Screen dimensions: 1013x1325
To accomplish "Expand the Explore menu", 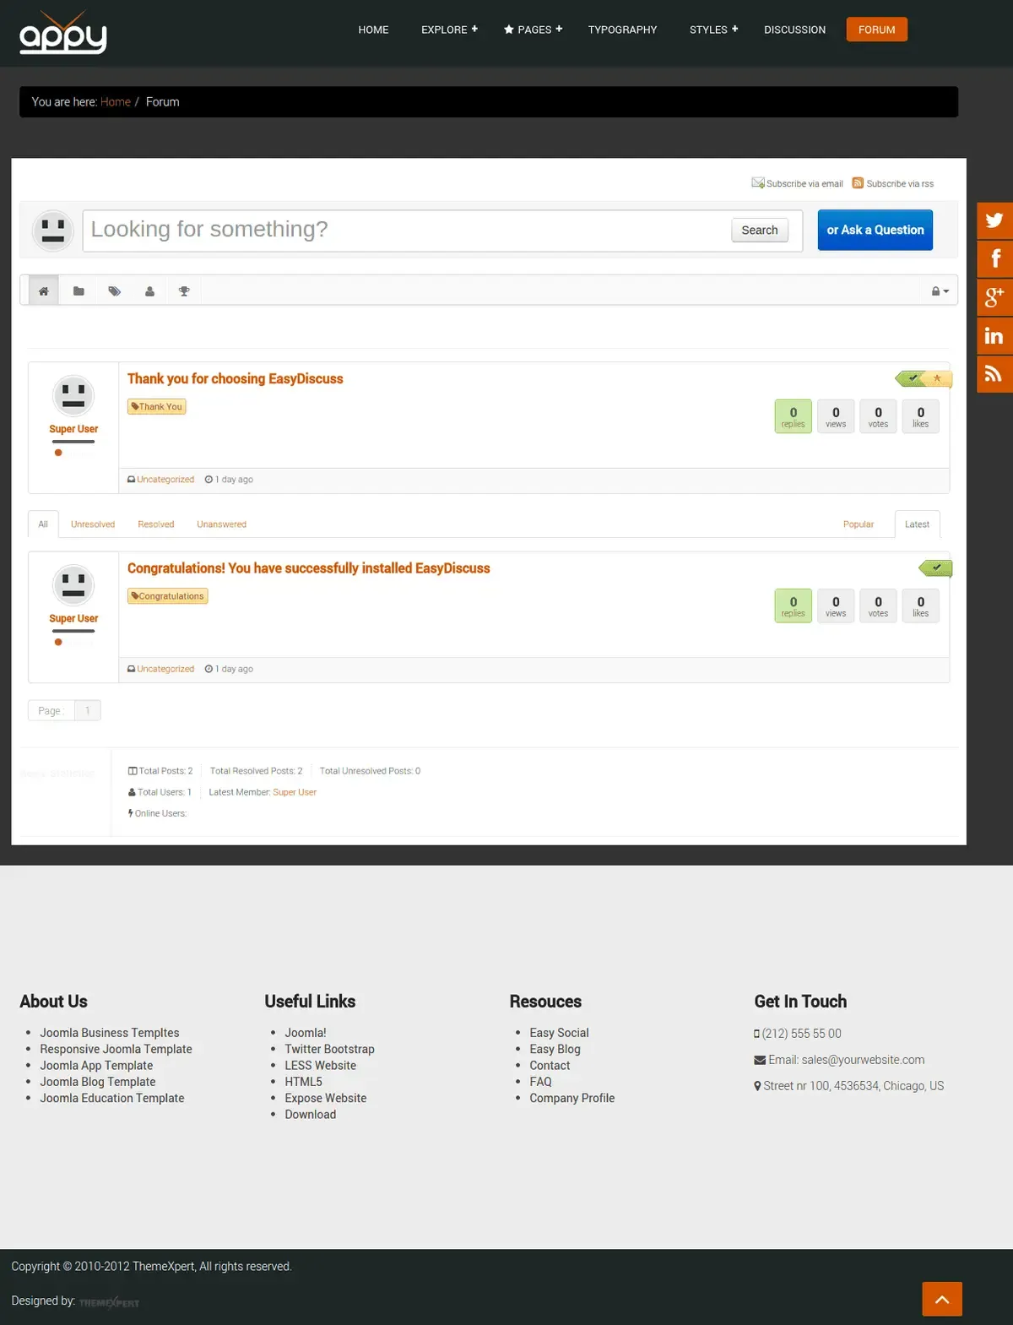I will coord(449,30).
